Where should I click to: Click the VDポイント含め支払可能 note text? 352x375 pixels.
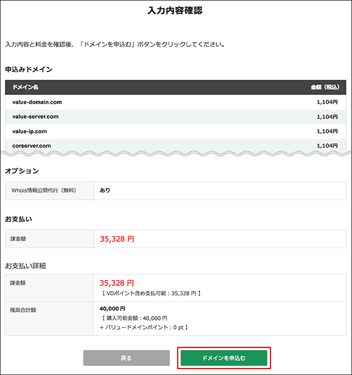click(x=150, y=293)
